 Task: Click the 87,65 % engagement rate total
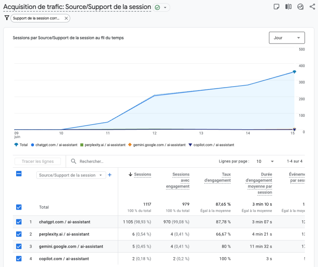(223, 204)
